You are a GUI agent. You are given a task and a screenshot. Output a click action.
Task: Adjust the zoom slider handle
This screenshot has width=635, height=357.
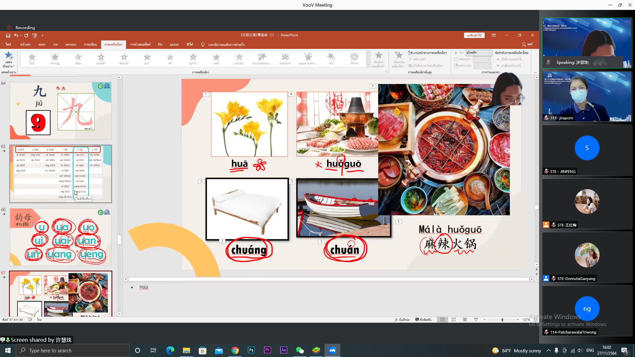[502, 320]
